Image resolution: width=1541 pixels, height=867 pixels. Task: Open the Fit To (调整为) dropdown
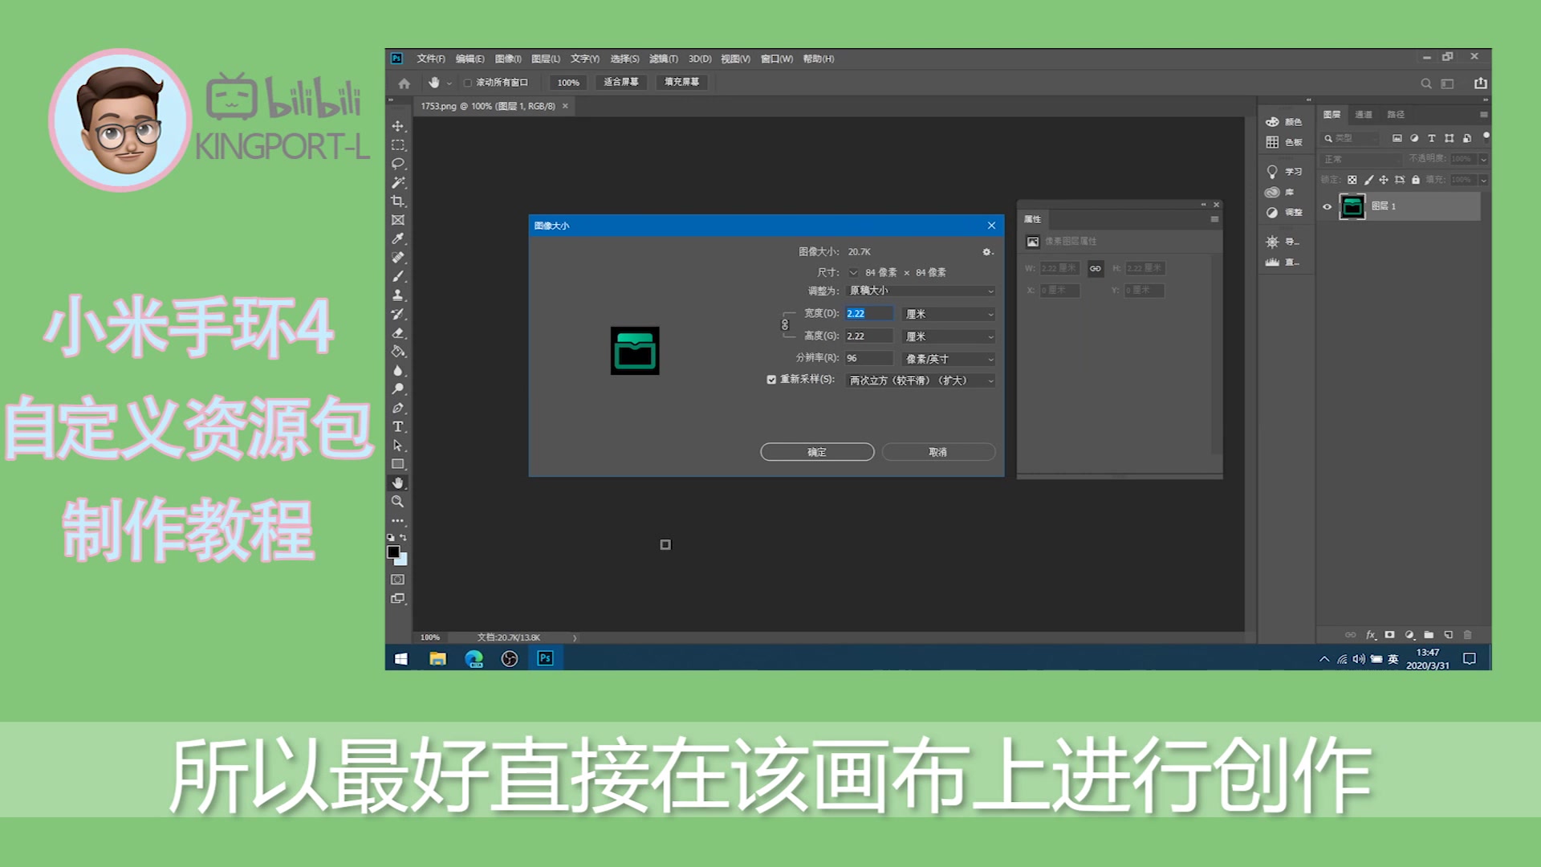click(x=921, y=291)
